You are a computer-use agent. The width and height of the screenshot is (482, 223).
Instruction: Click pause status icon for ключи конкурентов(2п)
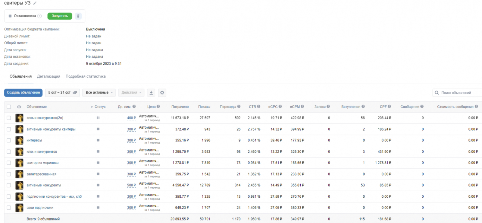(x=98, y=118)
